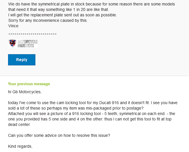The image size is (189, 152).
Task: Click the dead center text
Action: coord(19,124)
